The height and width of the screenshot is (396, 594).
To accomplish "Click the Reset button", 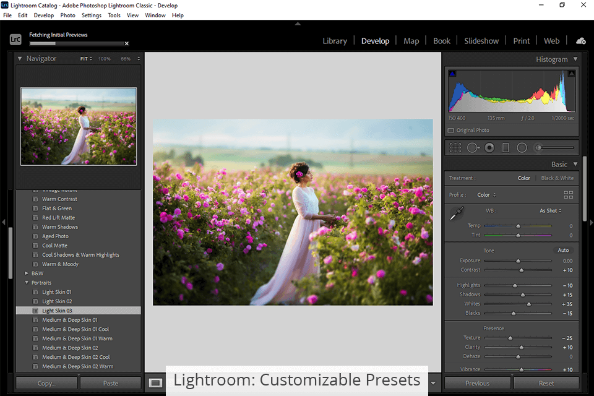I will tap(546, 383).
